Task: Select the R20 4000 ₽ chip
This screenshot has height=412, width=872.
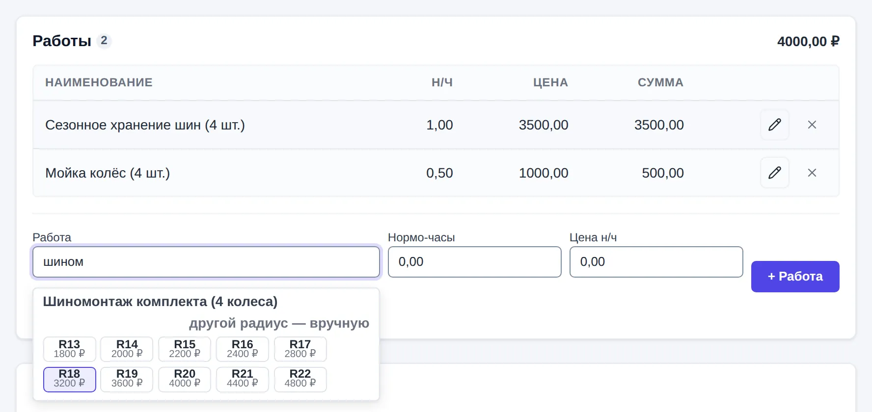Action: click(x=185, y=379)
